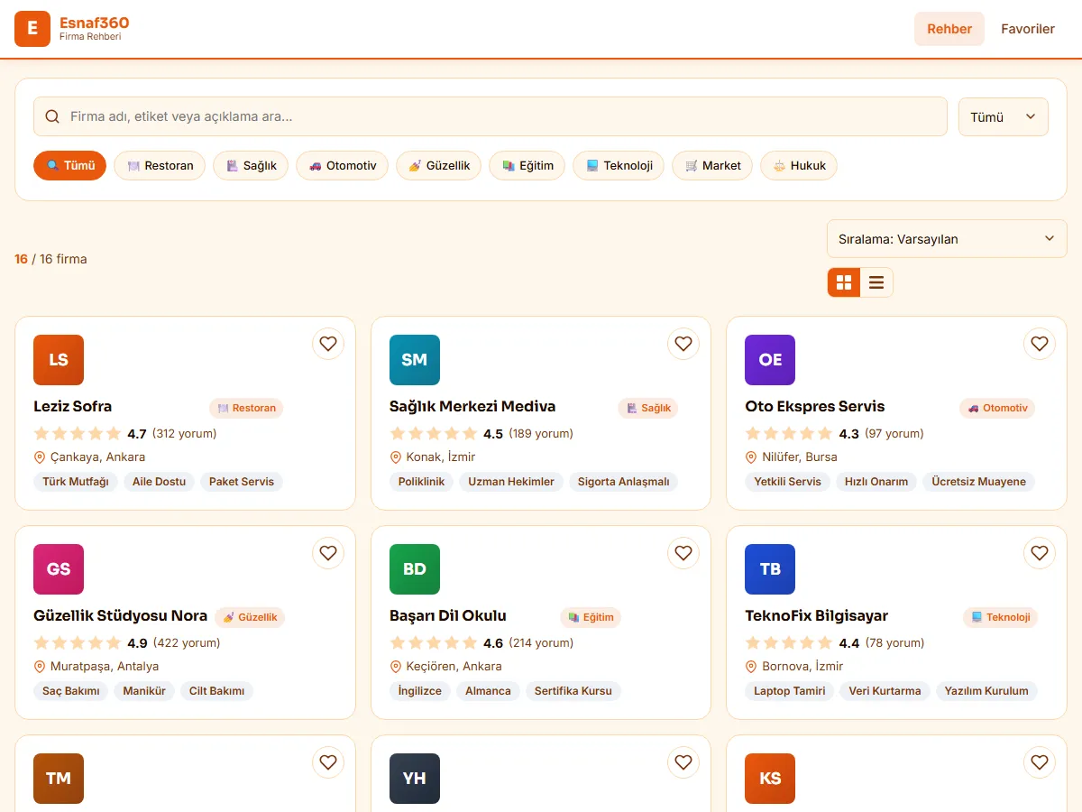
Task: Toggle heart on the TM card
Action: 328,762
